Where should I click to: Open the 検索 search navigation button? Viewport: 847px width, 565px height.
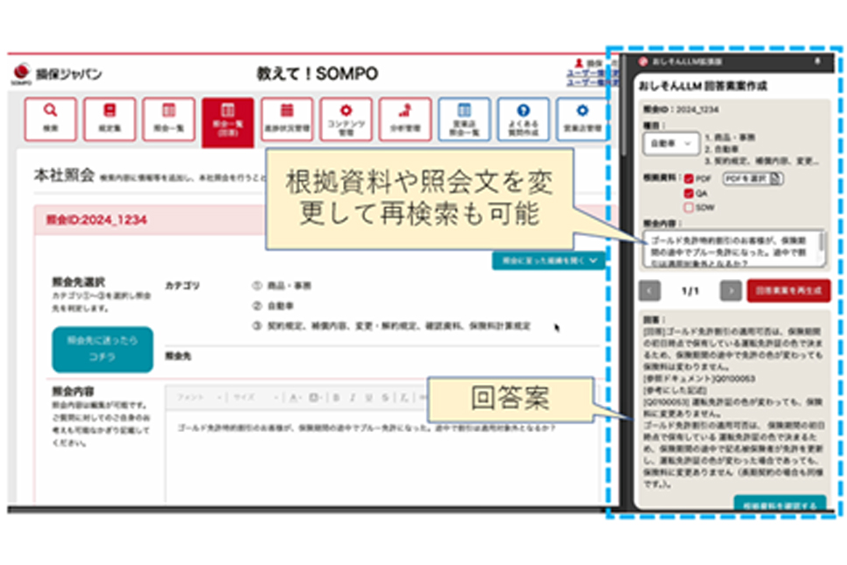(x=50, y=119)
